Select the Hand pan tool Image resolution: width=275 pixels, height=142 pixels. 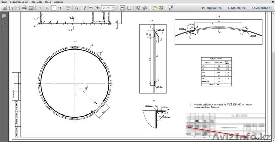68,8
